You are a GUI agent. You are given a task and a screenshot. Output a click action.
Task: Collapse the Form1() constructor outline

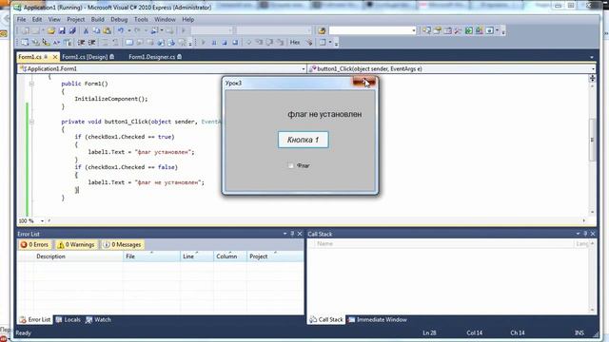[x=31, y=84]
